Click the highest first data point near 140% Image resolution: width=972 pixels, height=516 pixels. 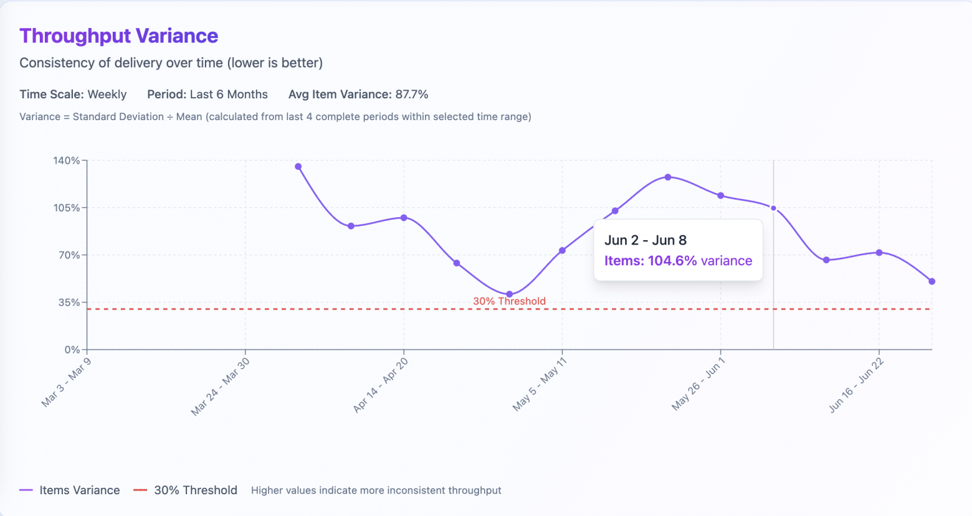[x=298, y=167]
